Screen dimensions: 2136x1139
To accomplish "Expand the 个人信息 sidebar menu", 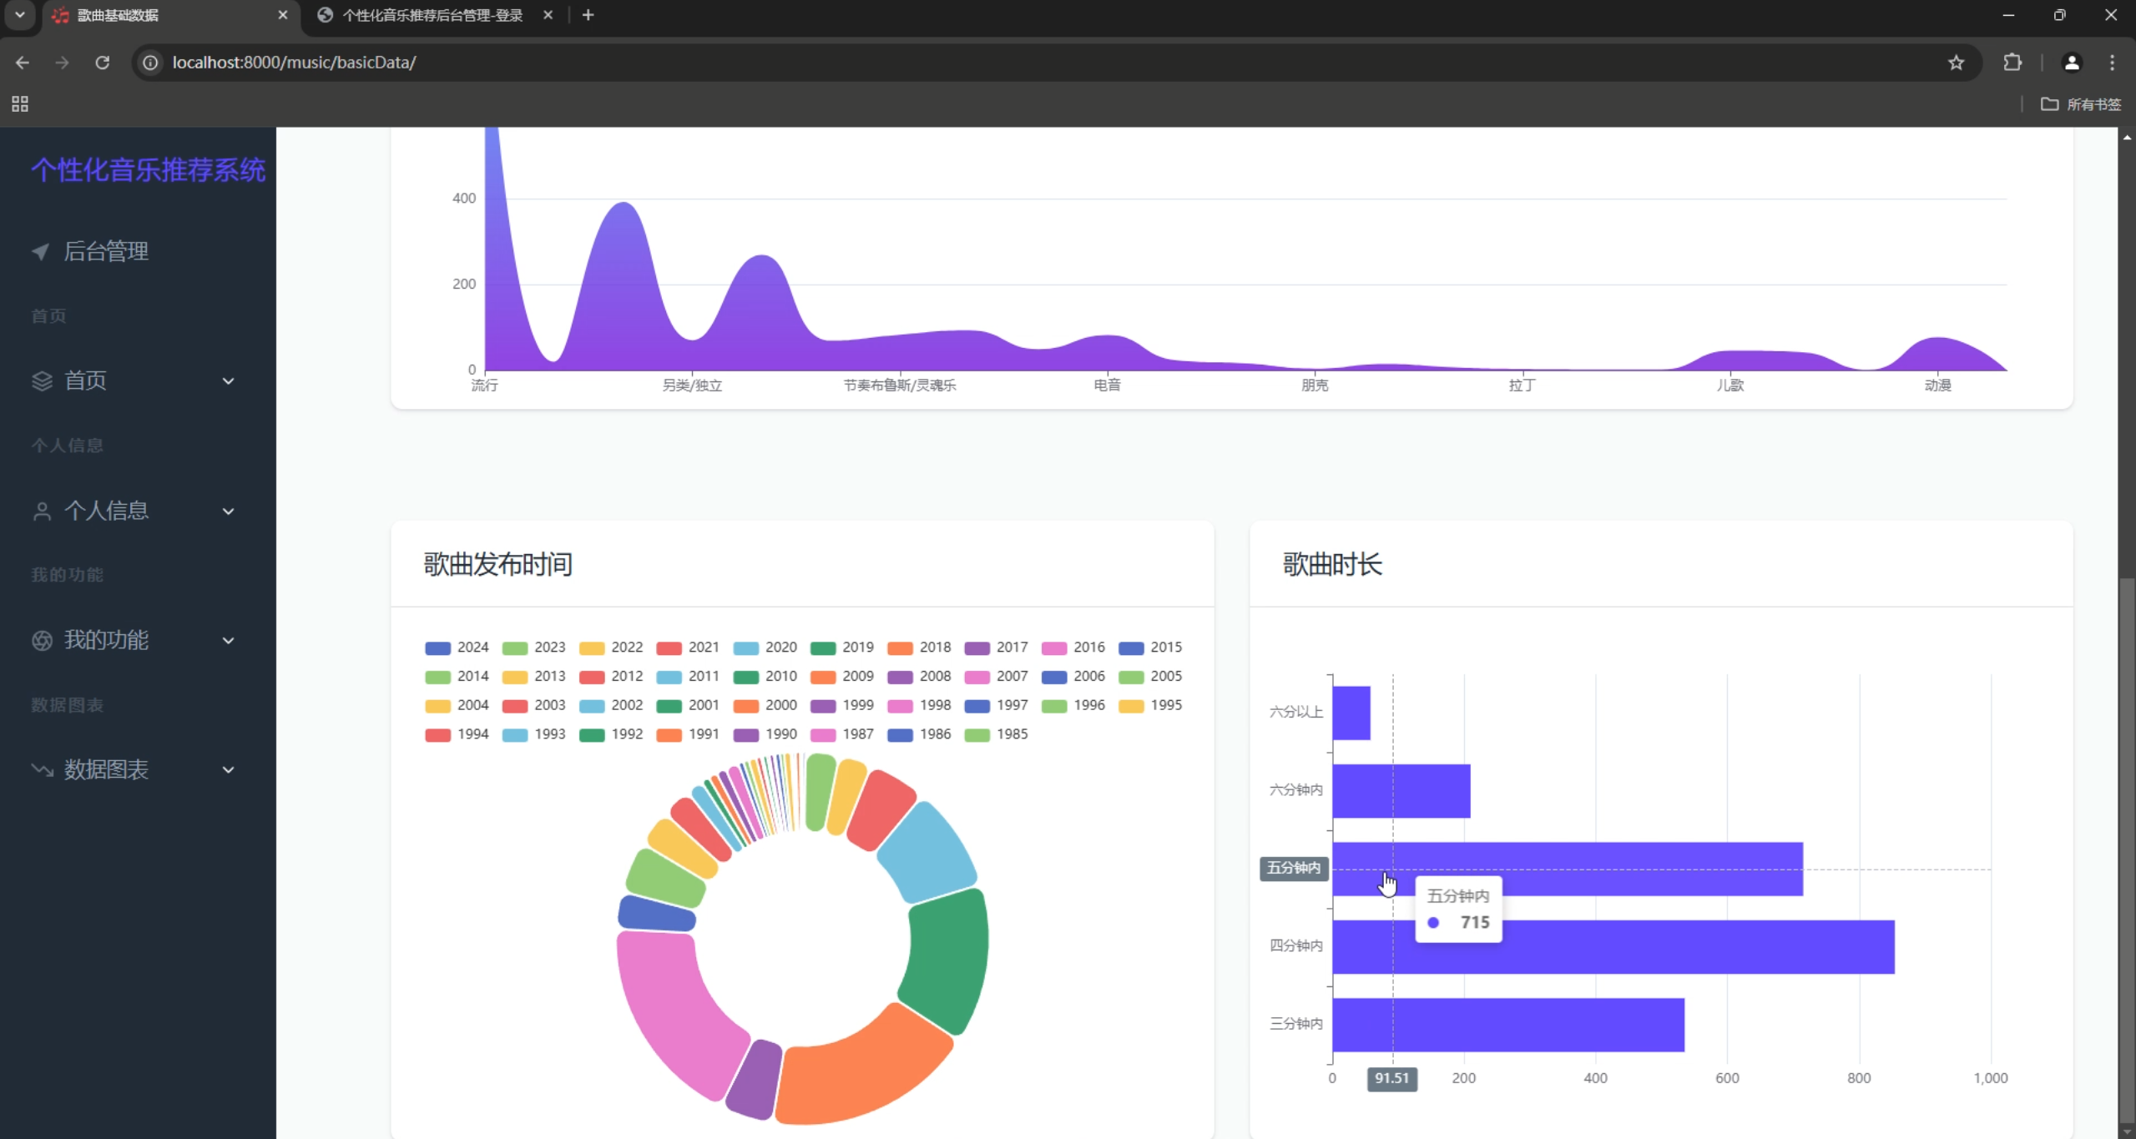I will tap(138, 511).
